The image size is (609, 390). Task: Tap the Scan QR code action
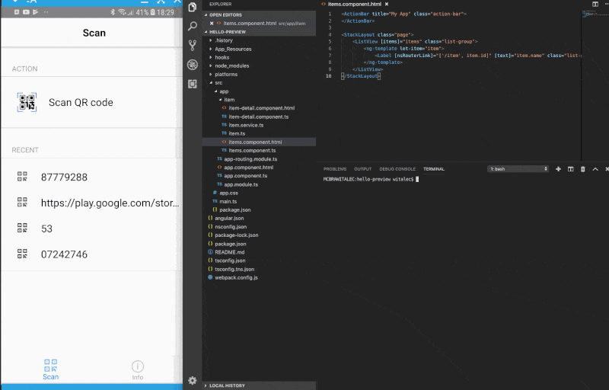tap(80, 103)
